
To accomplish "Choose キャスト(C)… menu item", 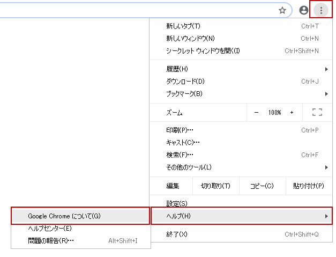I will click(241, 142).
